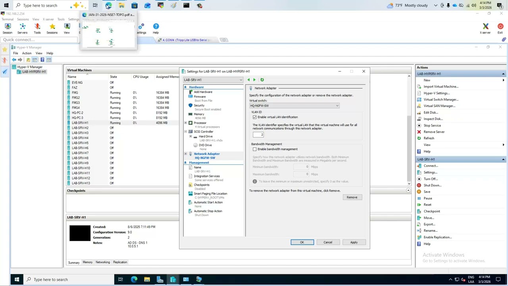
Task: Select Add Hardware in the hardware tree
Action: [203, 92]
